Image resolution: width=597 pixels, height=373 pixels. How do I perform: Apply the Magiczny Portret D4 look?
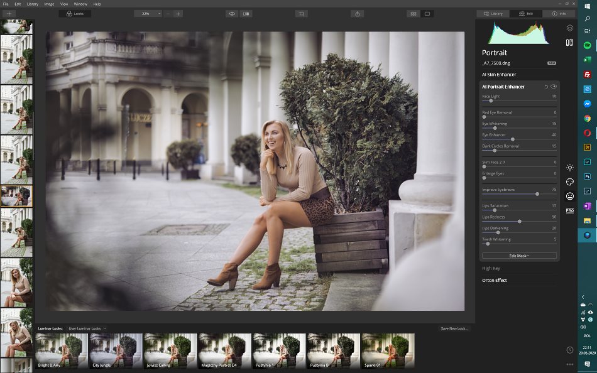pos(224,351)
